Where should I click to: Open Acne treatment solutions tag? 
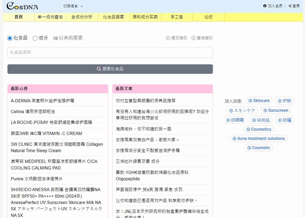pyautogui.click(x=258, y=139)
